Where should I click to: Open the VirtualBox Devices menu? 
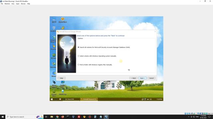[23, 4]
